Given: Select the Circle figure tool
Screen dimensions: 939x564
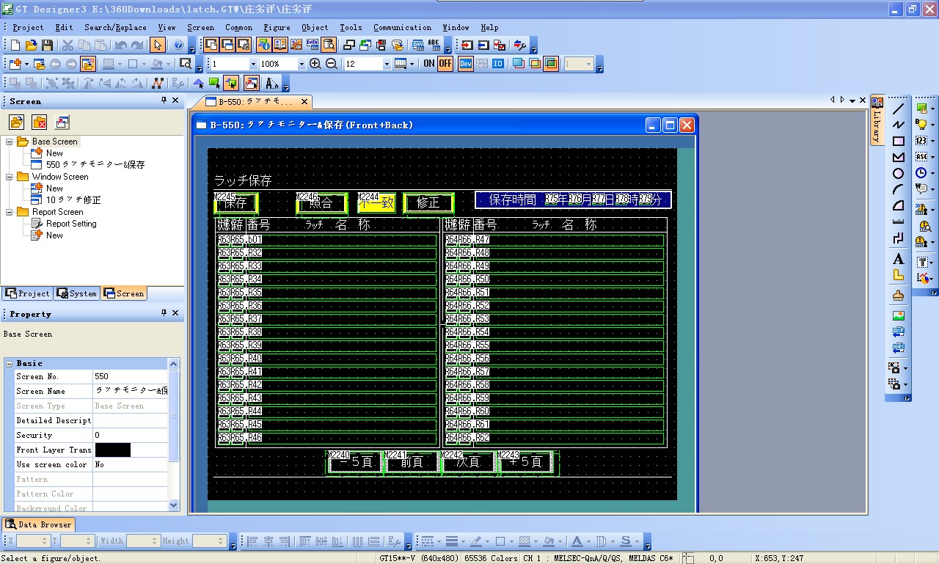Looking at the screenshot, I should point(898,174).
